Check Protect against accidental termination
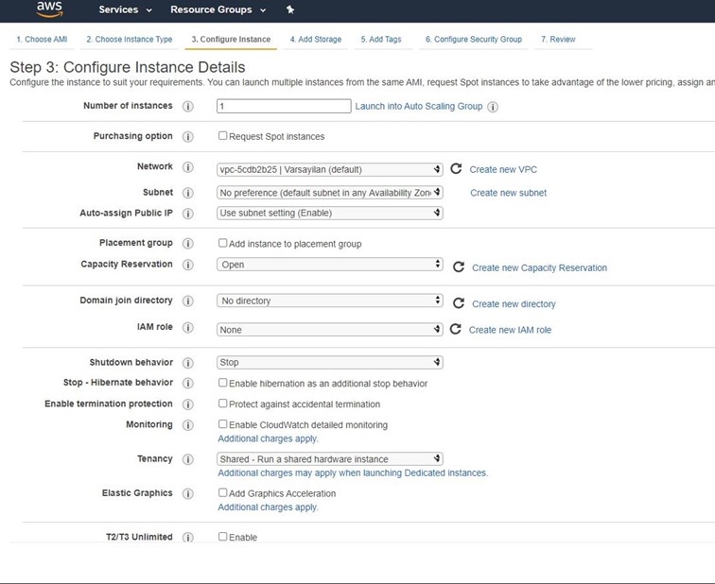Screen dimensions: 715x584 pyautogui.click(x=222, y=404)
